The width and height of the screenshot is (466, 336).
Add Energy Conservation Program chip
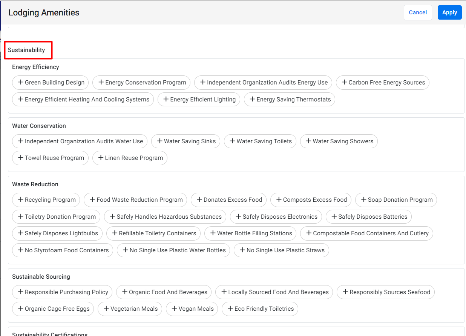point(141,83)
